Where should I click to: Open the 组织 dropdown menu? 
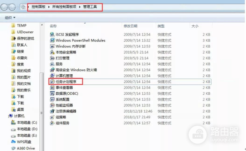(x=10, y=18)
